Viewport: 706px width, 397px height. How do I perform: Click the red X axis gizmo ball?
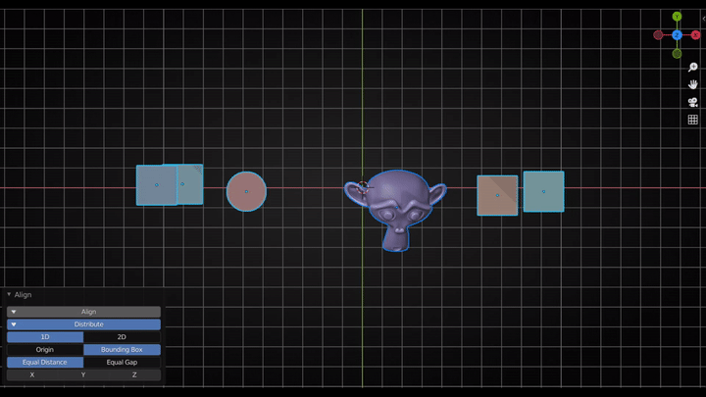[x=695, y=35]
